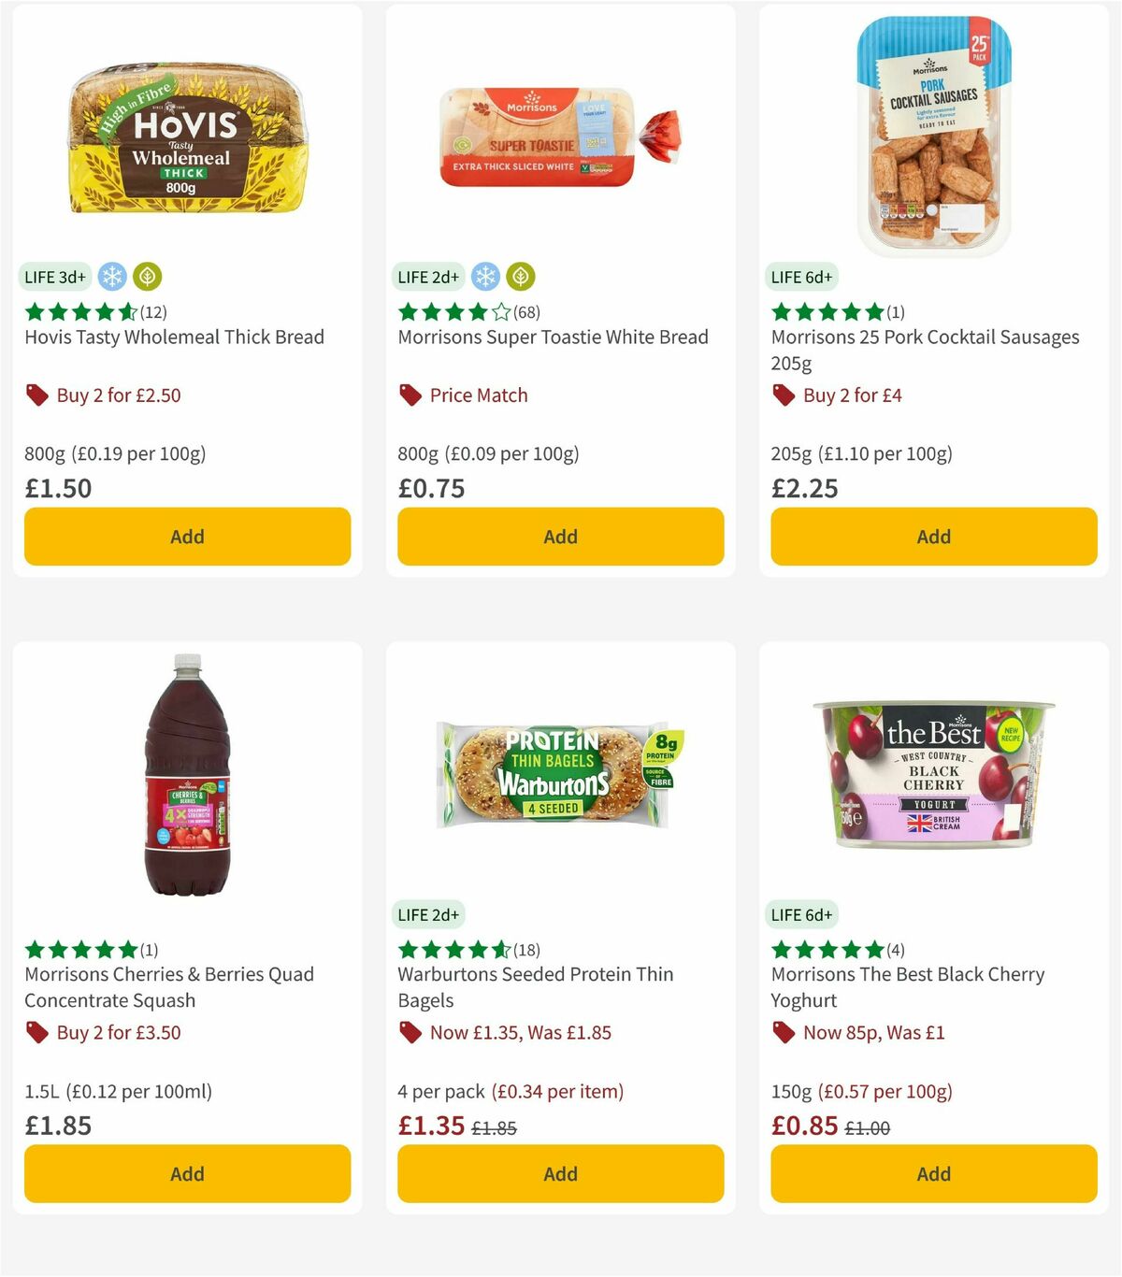Open Hovis Tasty Wholemeal Thick Bread product page
The image size is (1122, 1277).
174,337
